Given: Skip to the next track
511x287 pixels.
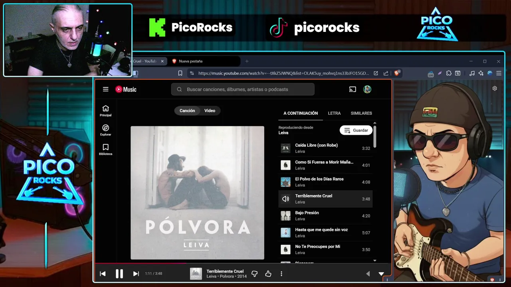Looking at the screenshot, I should [x=136, y=273].
